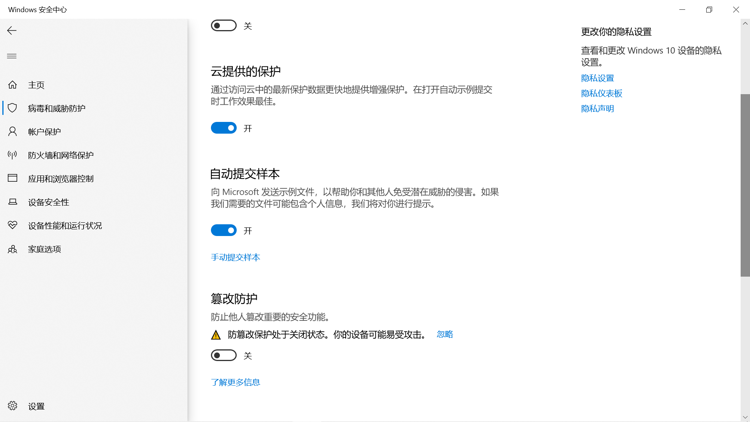750x422 pixels.
Task: Open the 隐私仪表板 link
Action: [602, 93]
